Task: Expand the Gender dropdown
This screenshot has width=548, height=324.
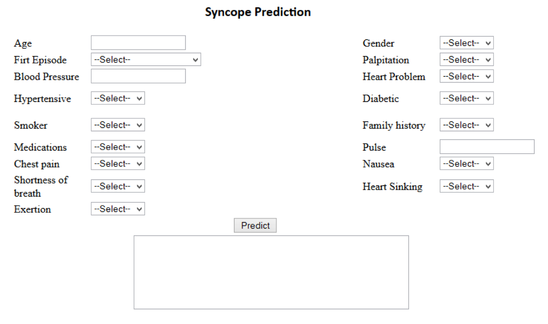Action: pyautogui.click(x=466, y=43)
